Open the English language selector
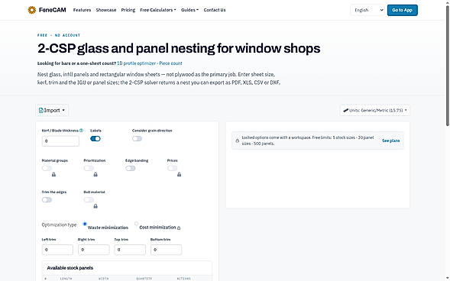 coord(367,10)
